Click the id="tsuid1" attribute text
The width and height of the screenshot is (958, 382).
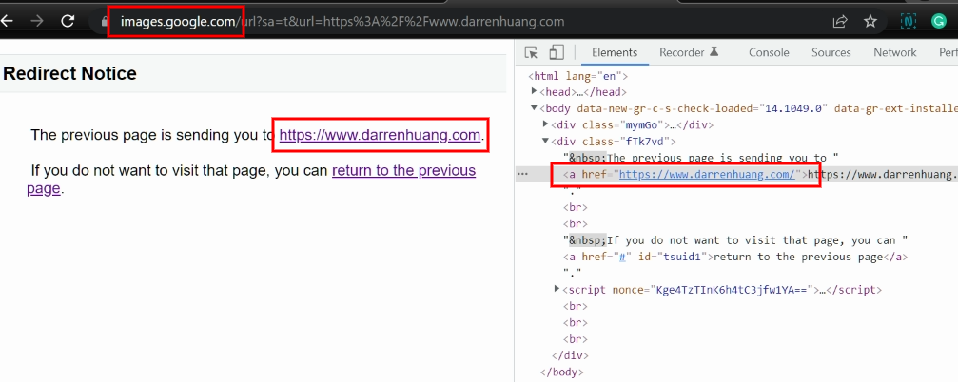[x=674, y=257]
